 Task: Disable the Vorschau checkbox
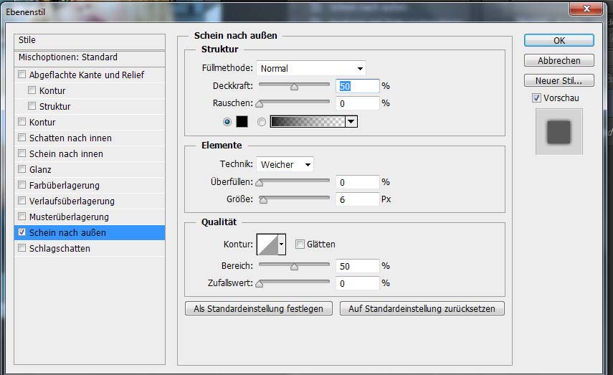click(x=536, y=98)
